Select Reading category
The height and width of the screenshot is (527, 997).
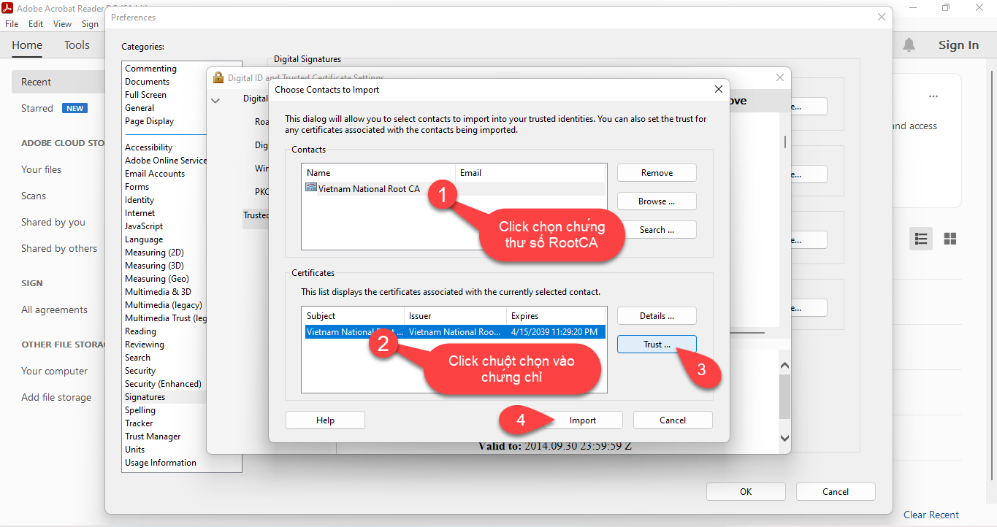click(140, 331)
